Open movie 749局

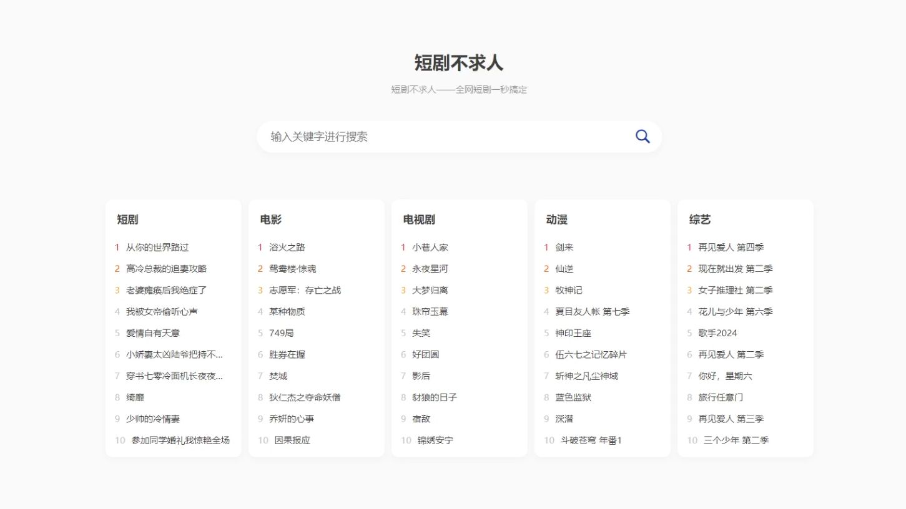click(281, 333)
